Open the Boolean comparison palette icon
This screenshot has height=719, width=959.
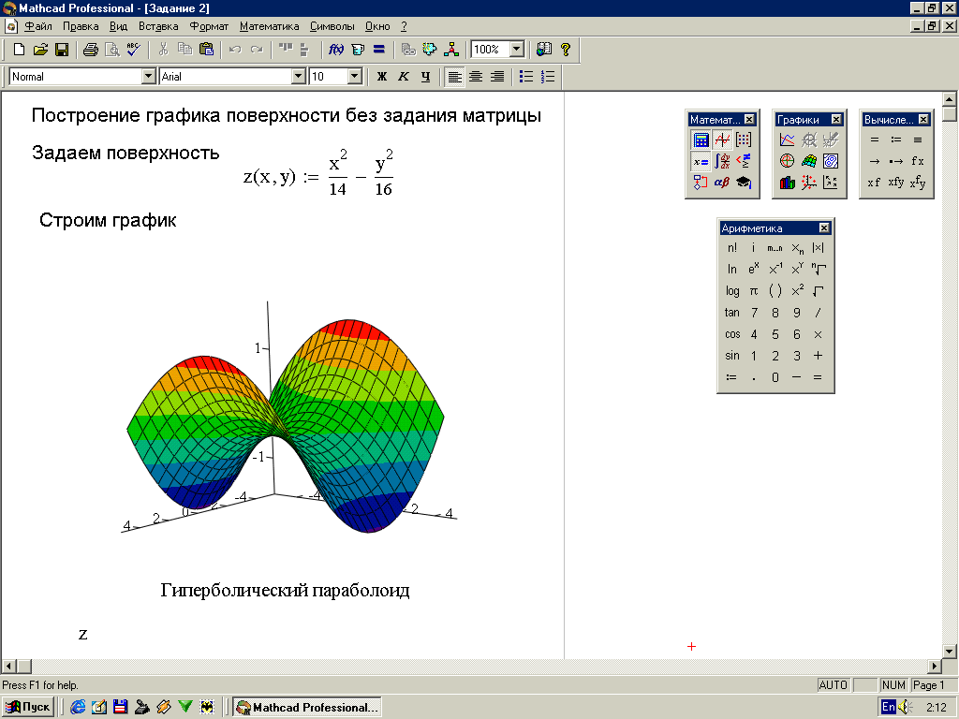point(744,161)
